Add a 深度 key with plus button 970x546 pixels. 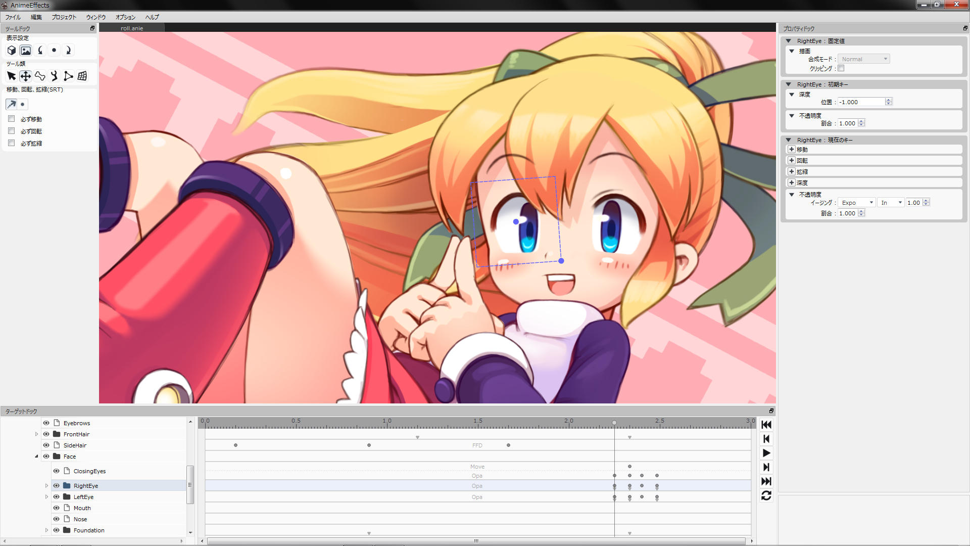[791, 183]
